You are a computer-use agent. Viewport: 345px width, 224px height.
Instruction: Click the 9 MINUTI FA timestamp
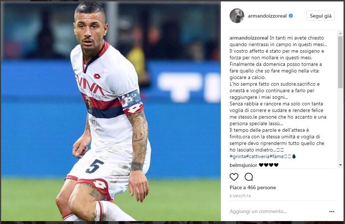point(240,196)
